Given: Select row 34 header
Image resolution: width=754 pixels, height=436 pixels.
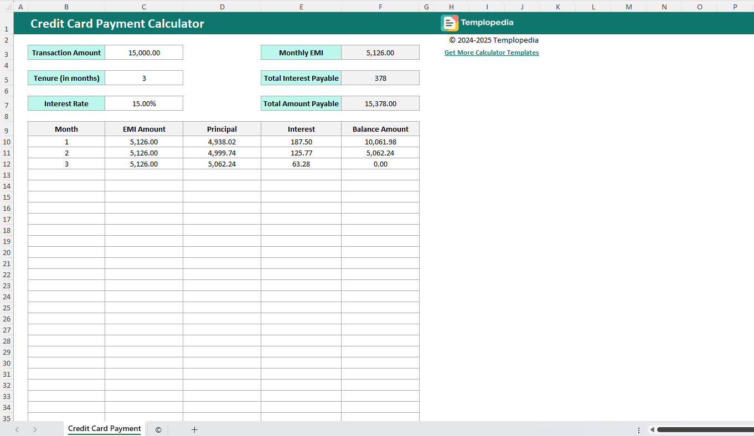Looking at the screenshot, I should 7,407.
